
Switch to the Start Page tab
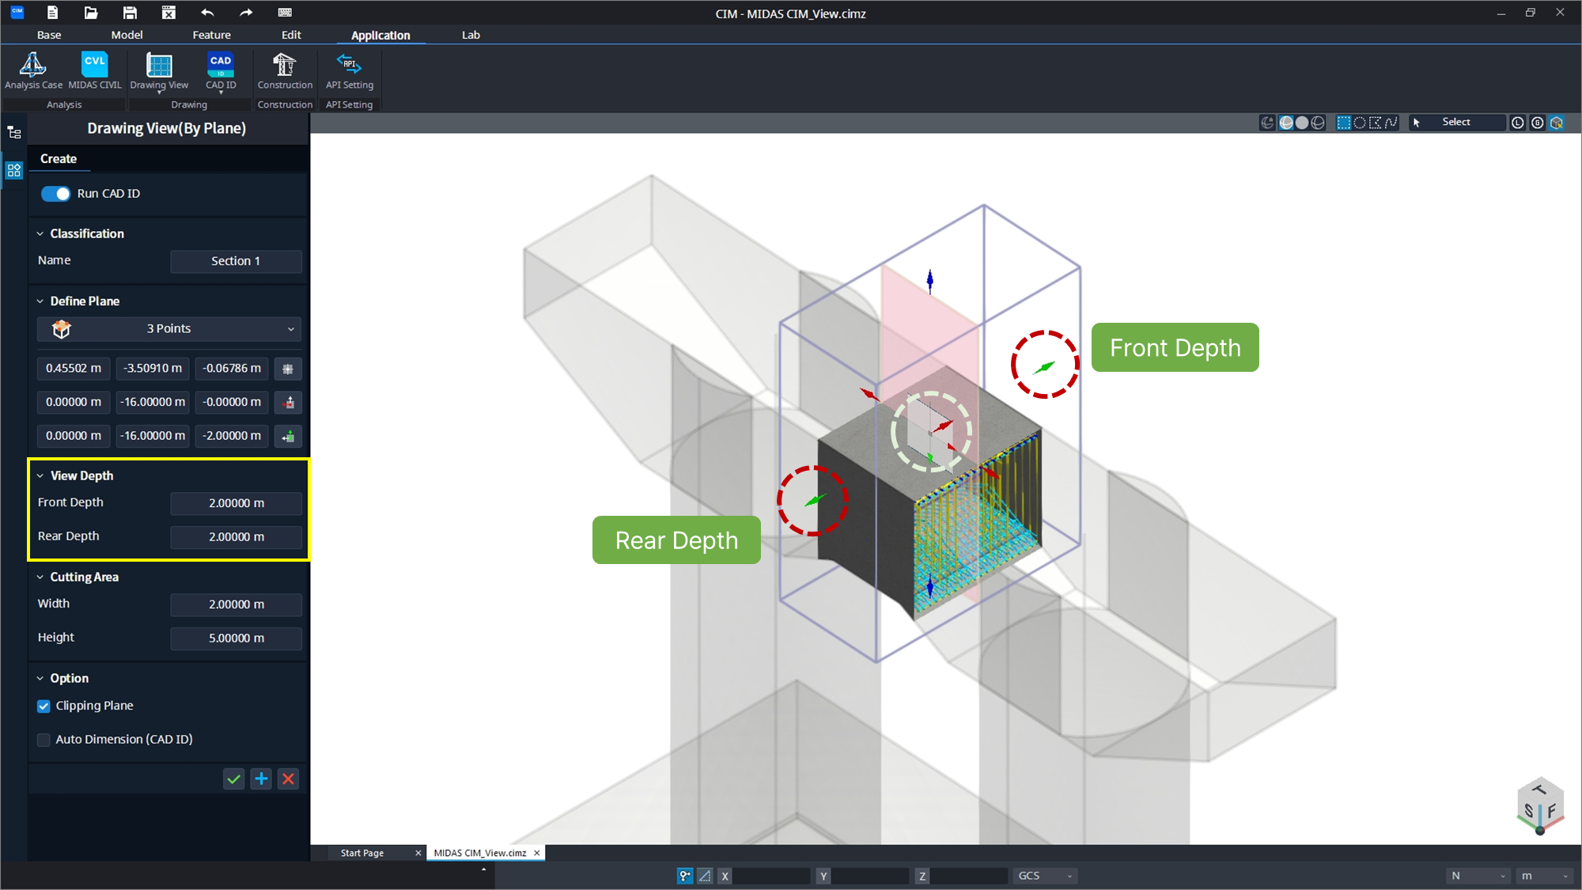(x=362, y=853)
